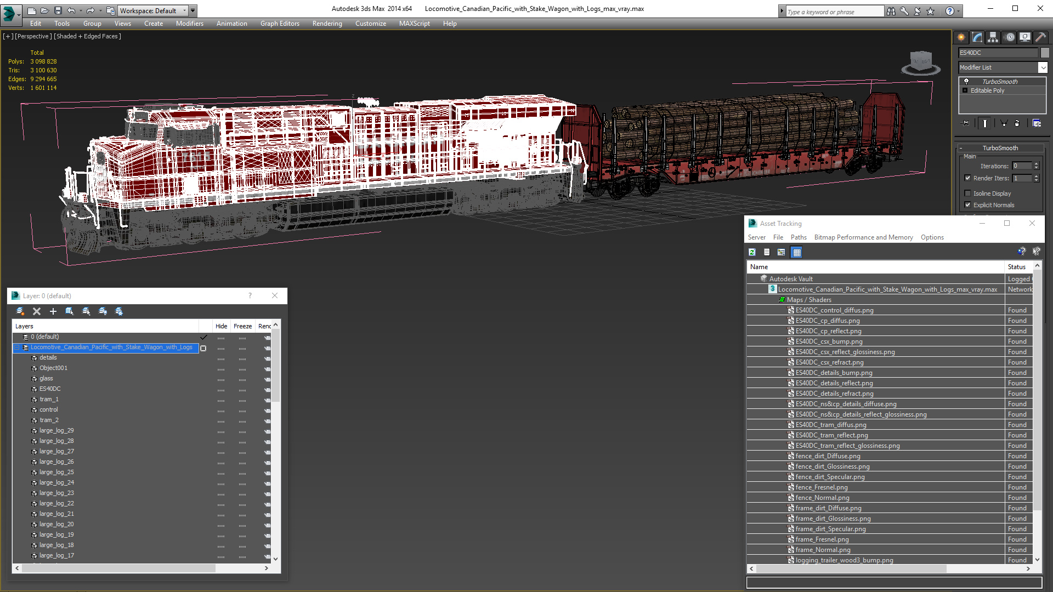Open the Rendering menu
The width and height of the screenshot is (1053, 592).
click(327, 24)
